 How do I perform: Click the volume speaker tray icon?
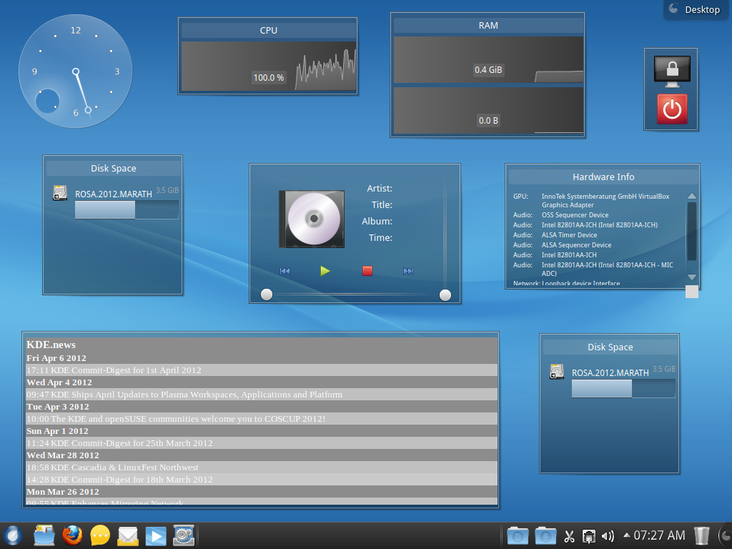pos(608,535)
